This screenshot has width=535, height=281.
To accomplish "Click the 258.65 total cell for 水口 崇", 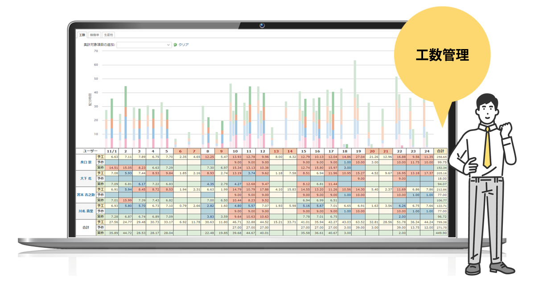I will (441, 157).
